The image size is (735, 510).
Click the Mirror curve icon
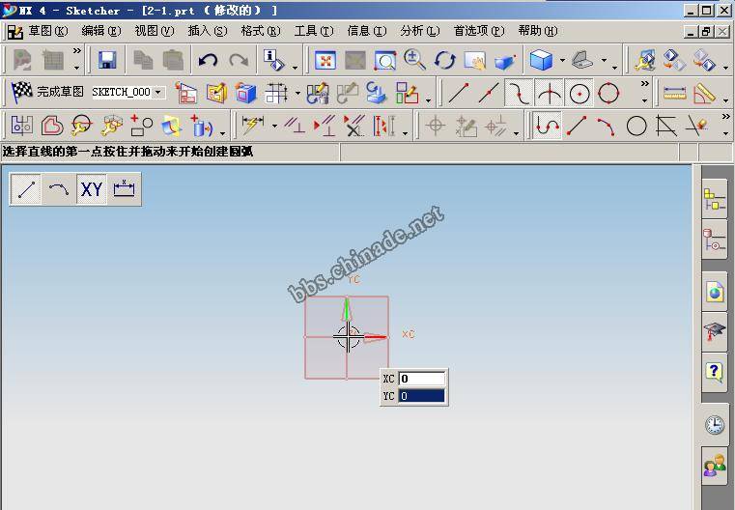22,126
